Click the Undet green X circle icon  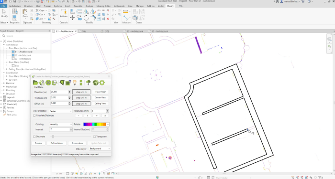[48, 83]
